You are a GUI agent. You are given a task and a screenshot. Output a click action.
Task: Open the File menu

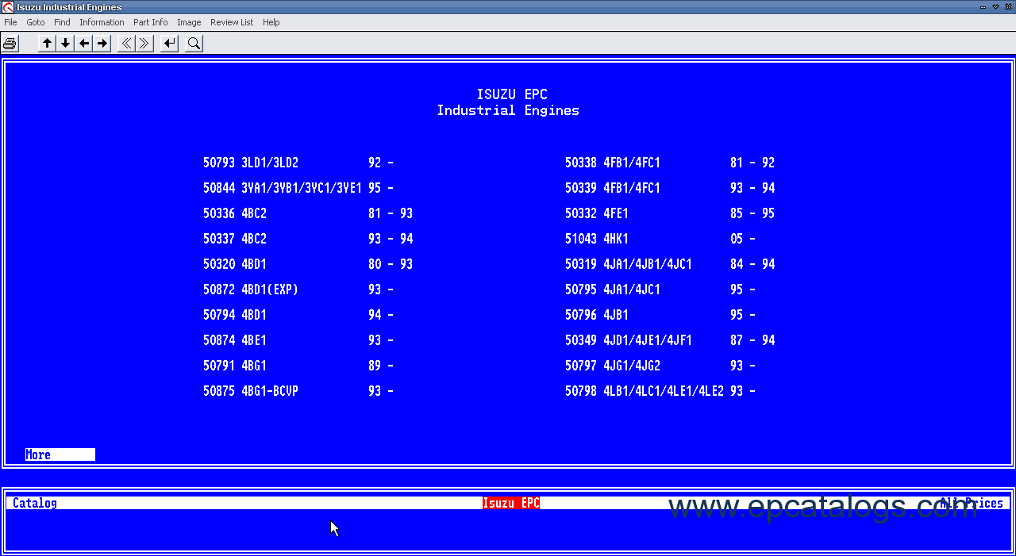point(10,22)
